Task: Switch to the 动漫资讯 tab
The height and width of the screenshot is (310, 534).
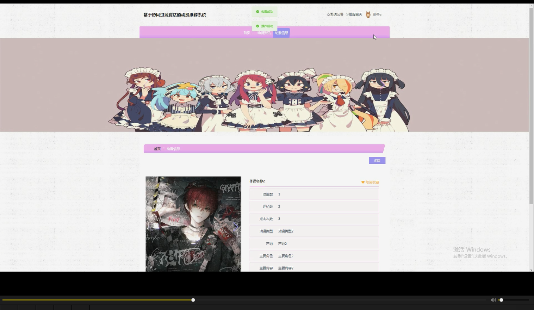Action: (x=263, y=32)
